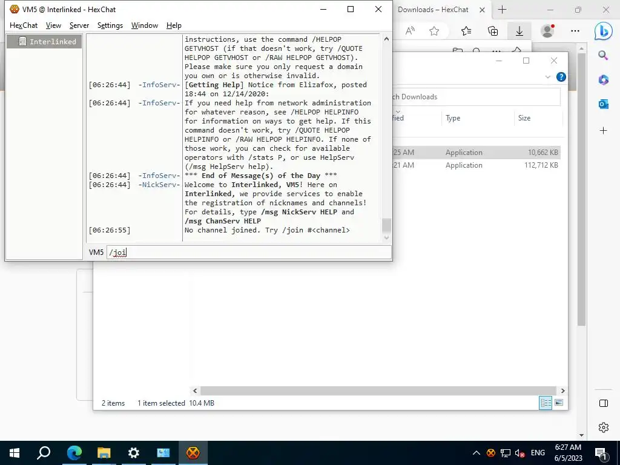Image resolution: width=620 pixels, height=465 pixels.
Task: Open Settings gear from the taskbar
Action: click(x=134, y=453)
